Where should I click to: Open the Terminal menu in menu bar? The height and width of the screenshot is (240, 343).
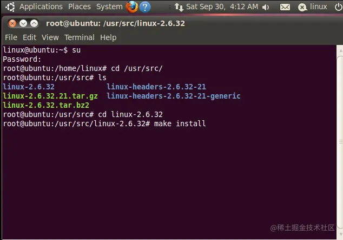pyautogui.click(x=80, y=37)
